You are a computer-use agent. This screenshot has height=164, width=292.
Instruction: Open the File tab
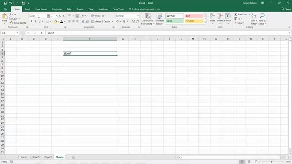coord(5,9)
